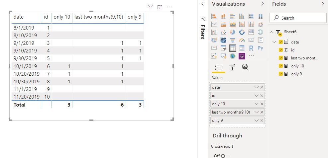Select the Line chart visual
Screen dimensions: 328x158
(214, 24)
